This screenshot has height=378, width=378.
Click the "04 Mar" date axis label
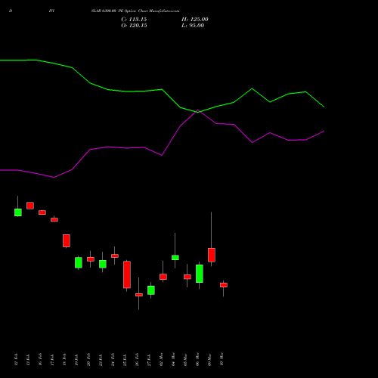[173, 360]
